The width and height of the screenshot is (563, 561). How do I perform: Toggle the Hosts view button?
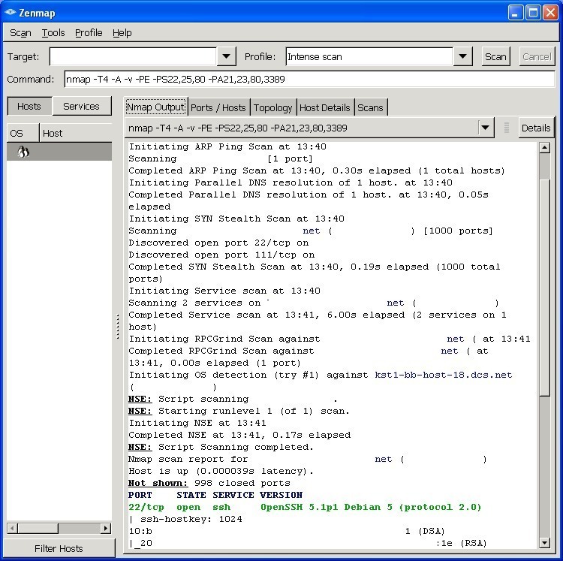coord(29,106)
